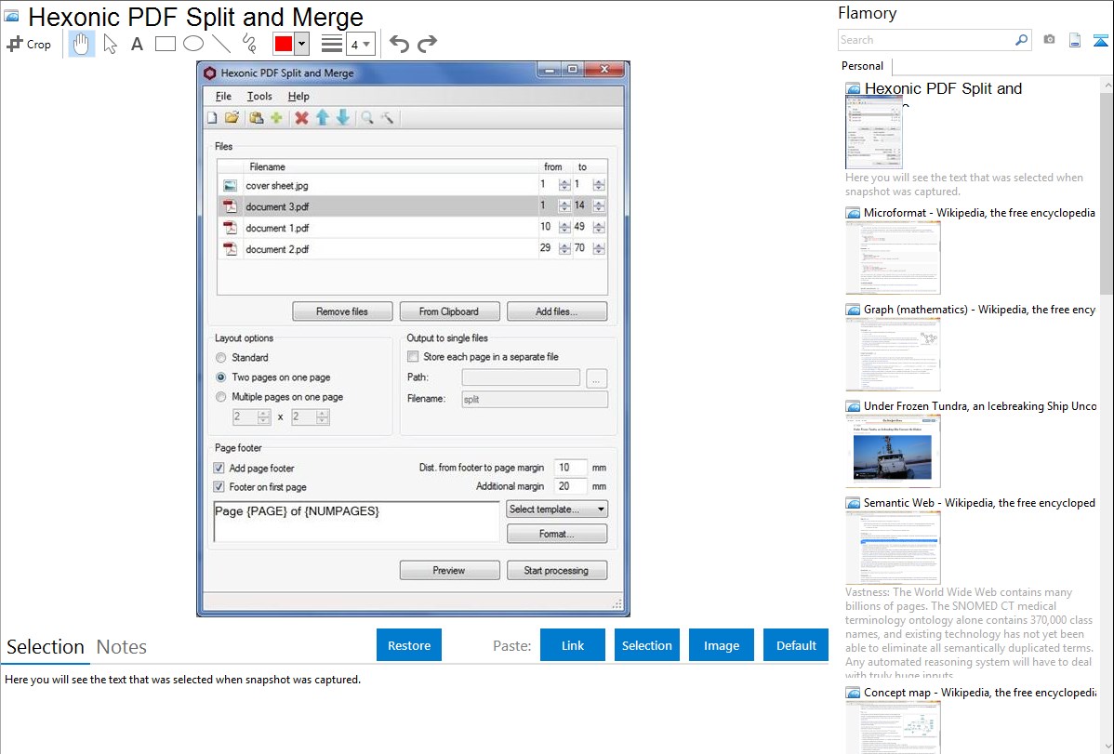Image resolution: width=1114 pixels, height=754 pixels.
Task: Expand the Select template dropdown
Action: coord(557,509)
